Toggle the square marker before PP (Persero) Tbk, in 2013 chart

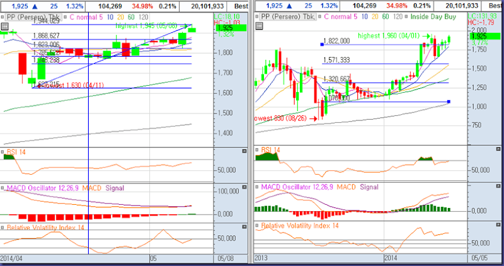(257, 16)
